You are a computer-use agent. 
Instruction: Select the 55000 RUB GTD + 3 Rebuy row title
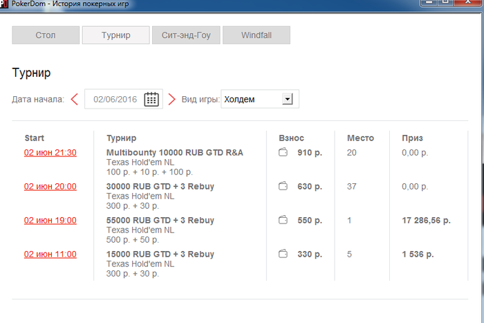(160, 221)
